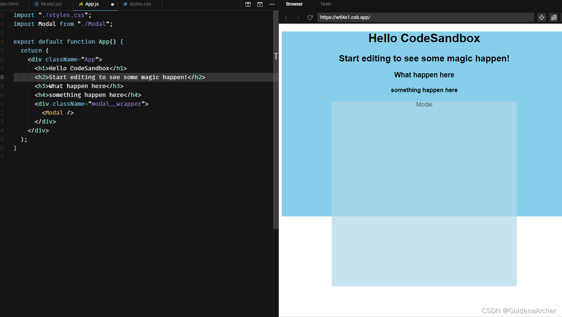Go back in the preview browser

(x=286, y=17)
